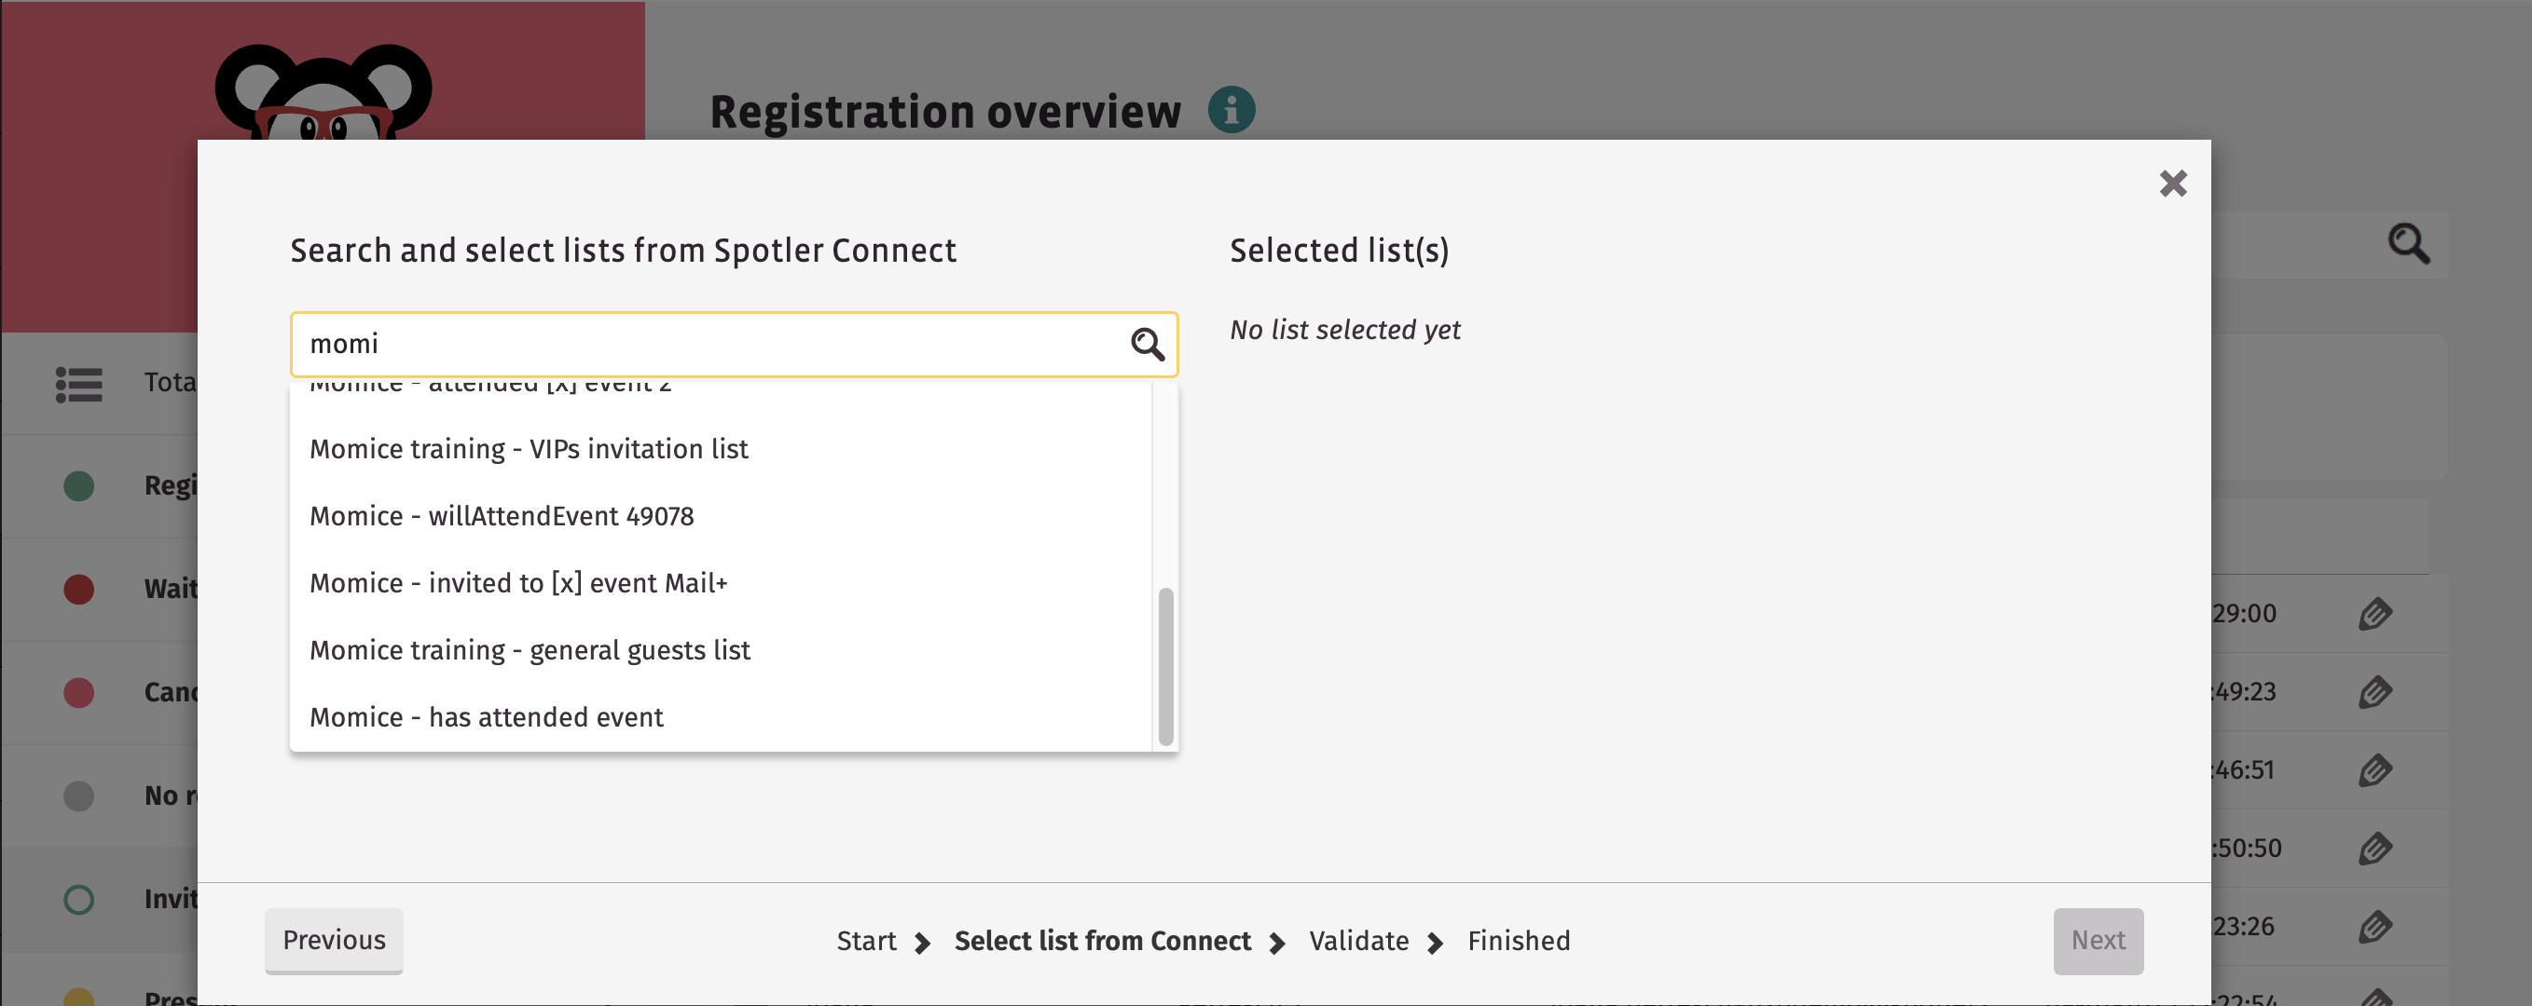The image size is (2532, 1006).
Task: Click the list icon beside Total
Action: [x=79, y=384]
